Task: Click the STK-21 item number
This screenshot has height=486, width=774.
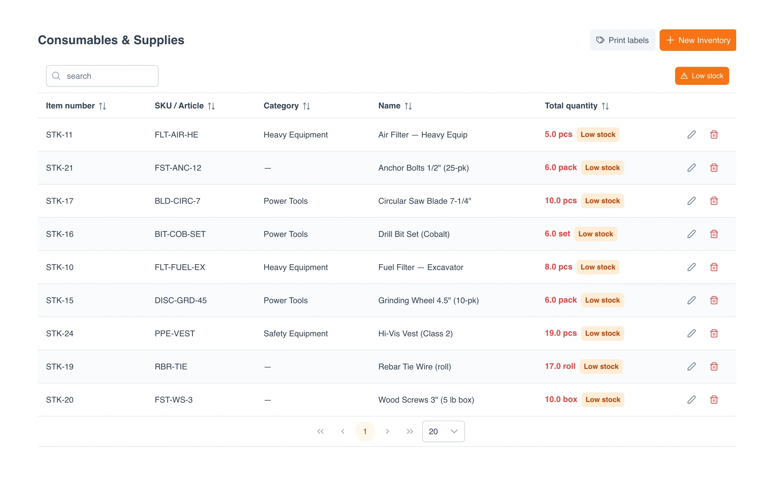Action: 59,167
